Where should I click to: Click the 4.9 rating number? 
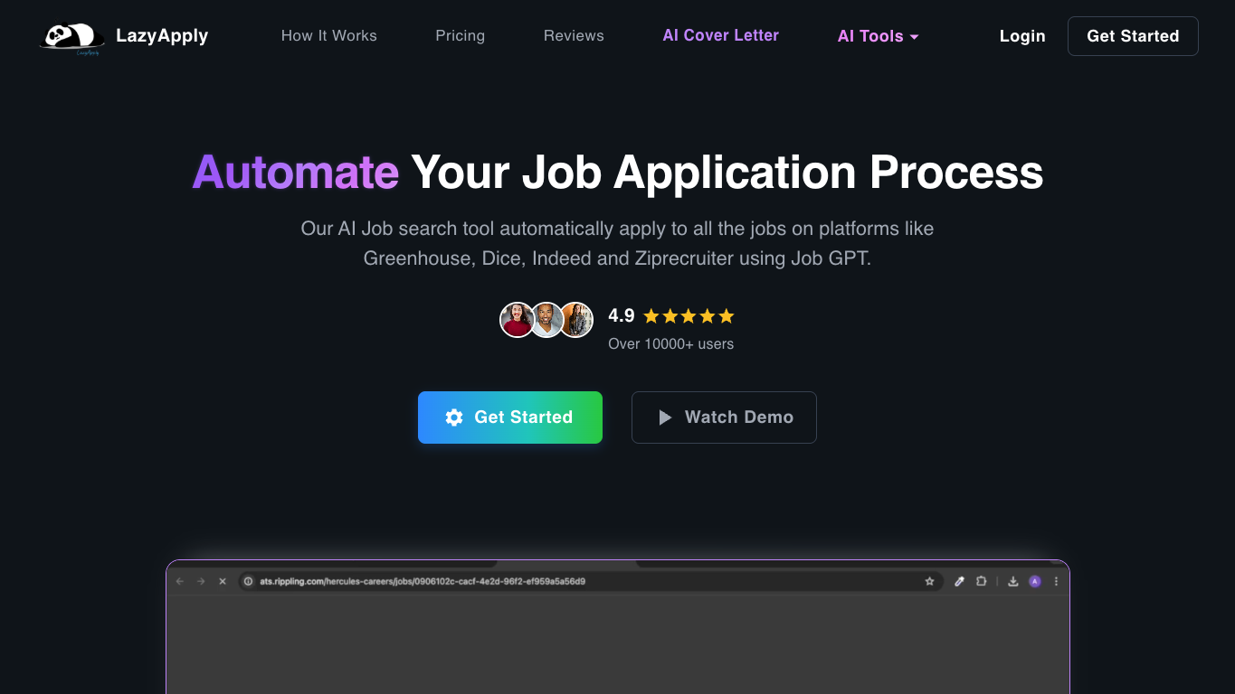click(622, 316)
